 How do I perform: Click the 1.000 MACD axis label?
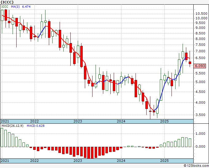[200, 134]
